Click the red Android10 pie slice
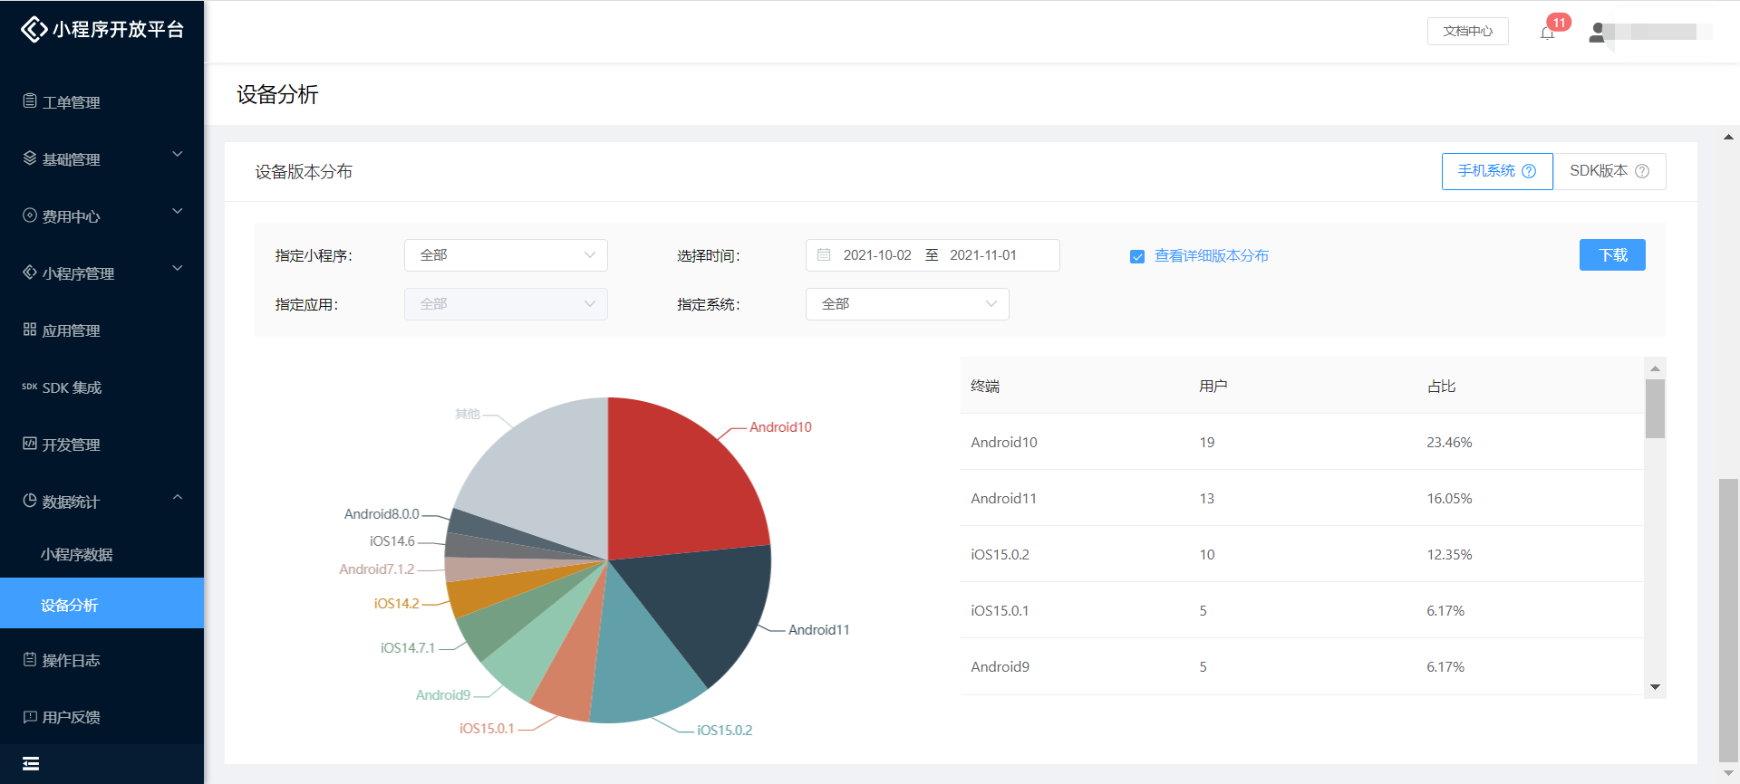The width and height of the screenshot is (1740, 784). (x=680, y=480)
